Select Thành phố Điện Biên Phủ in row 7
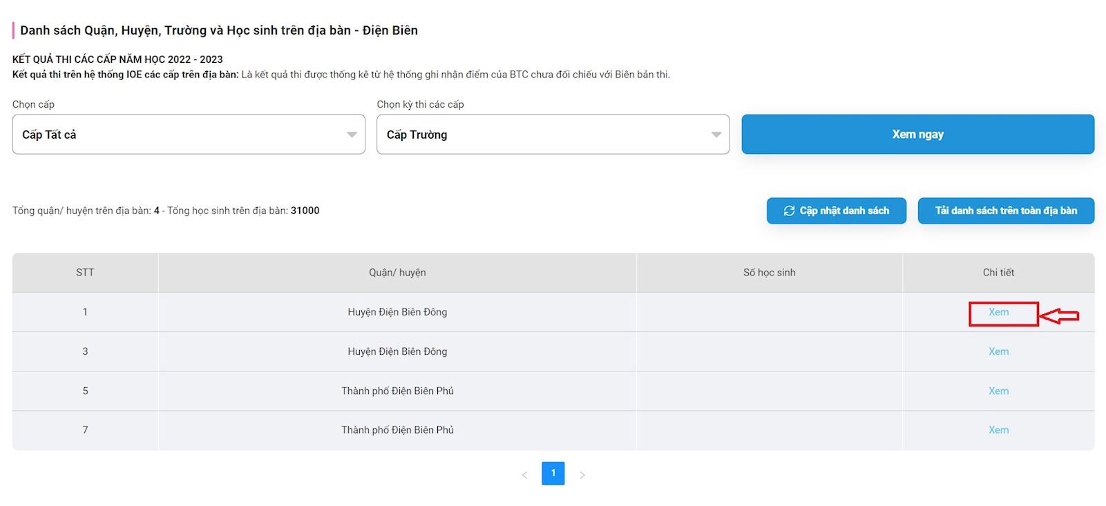Screen dimensions: 1106x506 tap(397, 430)
